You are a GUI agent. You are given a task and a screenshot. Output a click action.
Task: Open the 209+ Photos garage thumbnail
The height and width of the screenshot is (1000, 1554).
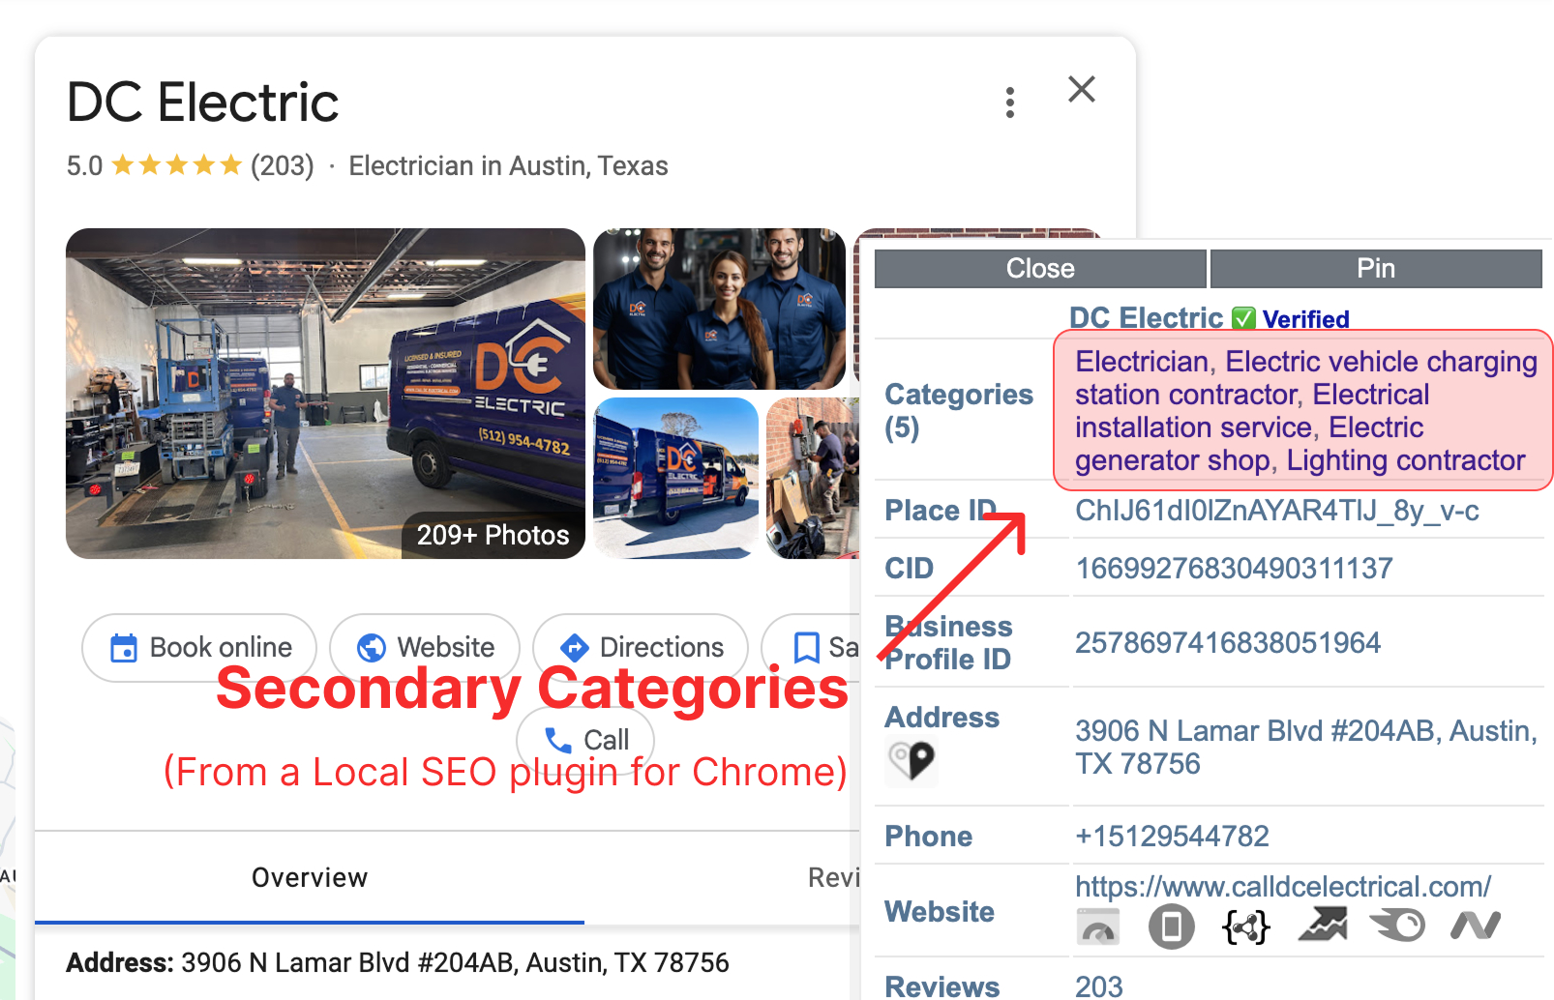(x=325, y=393)
